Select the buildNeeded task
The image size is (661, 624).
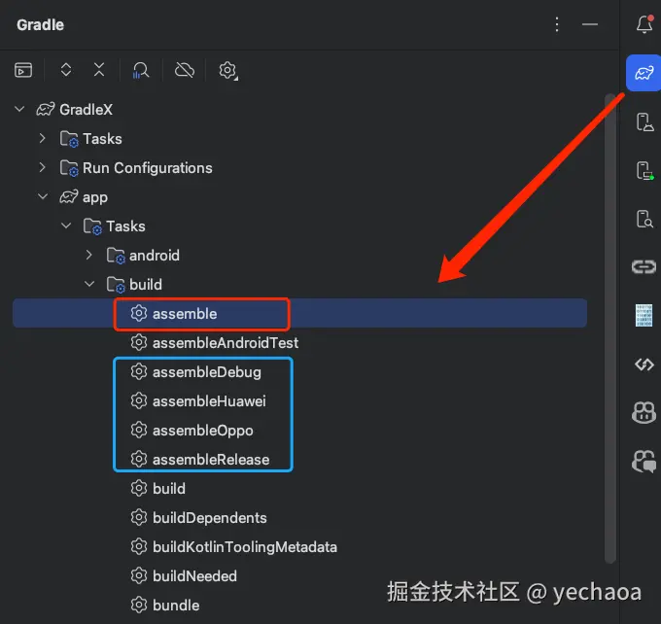(x=194, y=576)
